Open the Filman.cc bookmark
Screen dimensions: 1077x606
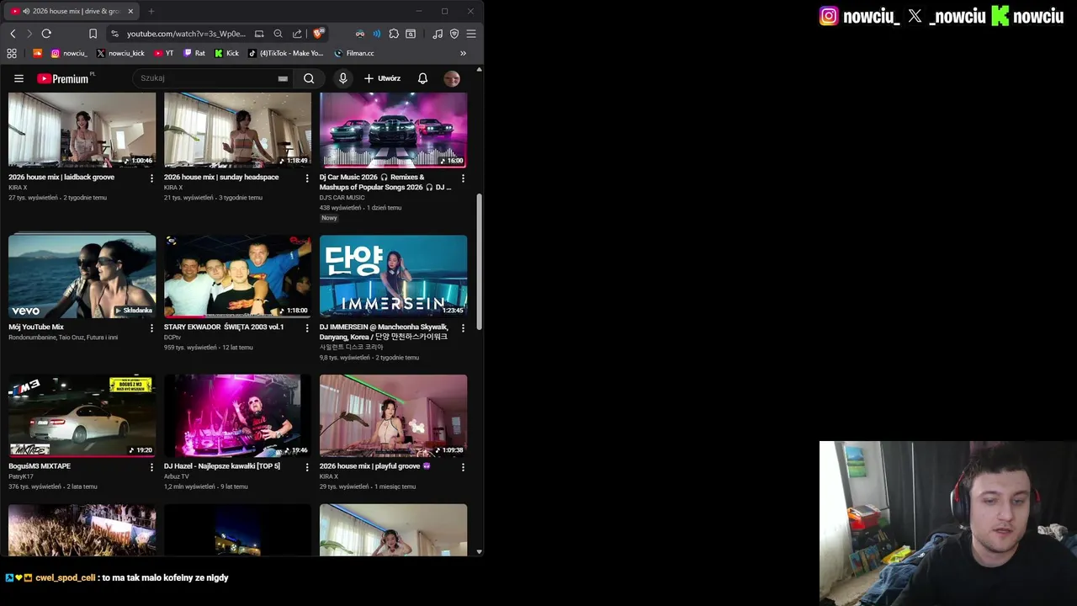tap(354, 53)
